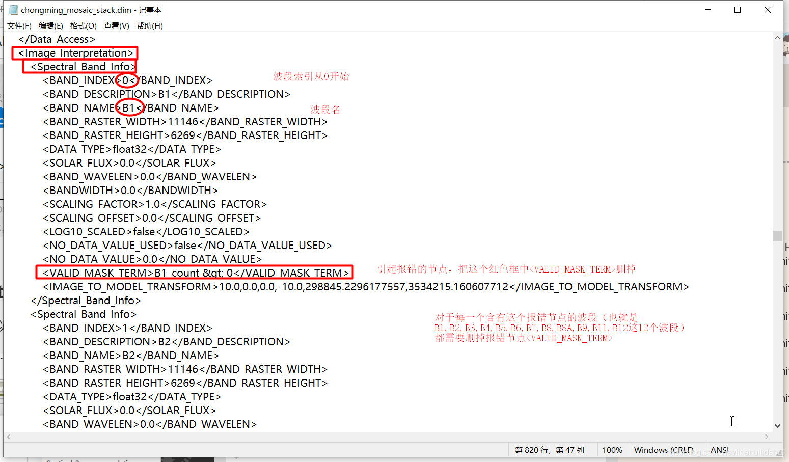Viewport: 789px width, 462px height.
Task: Click the BAND_NAME B2 line
Action: click(131, 356)
